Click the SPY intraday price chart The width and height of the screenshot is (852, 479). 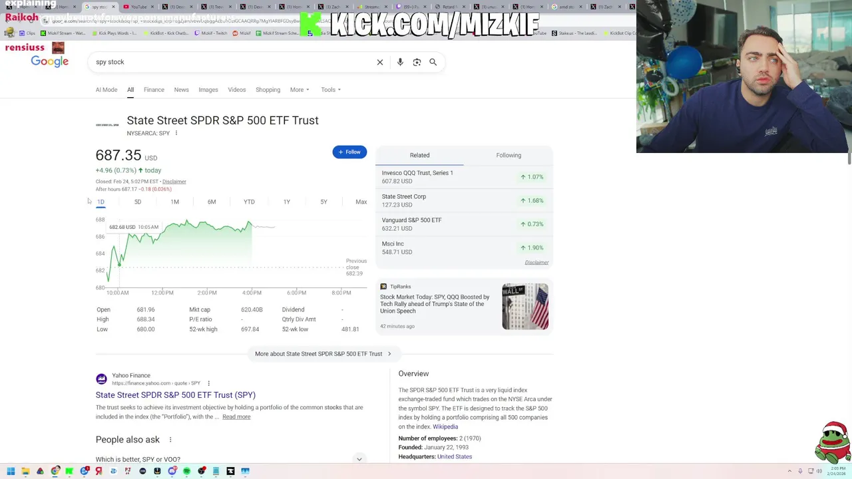(x=231, y=253)
